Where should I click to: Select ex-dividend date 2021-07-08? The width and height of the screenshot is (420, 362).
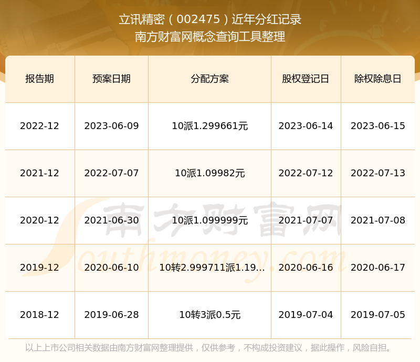point(377,220)
